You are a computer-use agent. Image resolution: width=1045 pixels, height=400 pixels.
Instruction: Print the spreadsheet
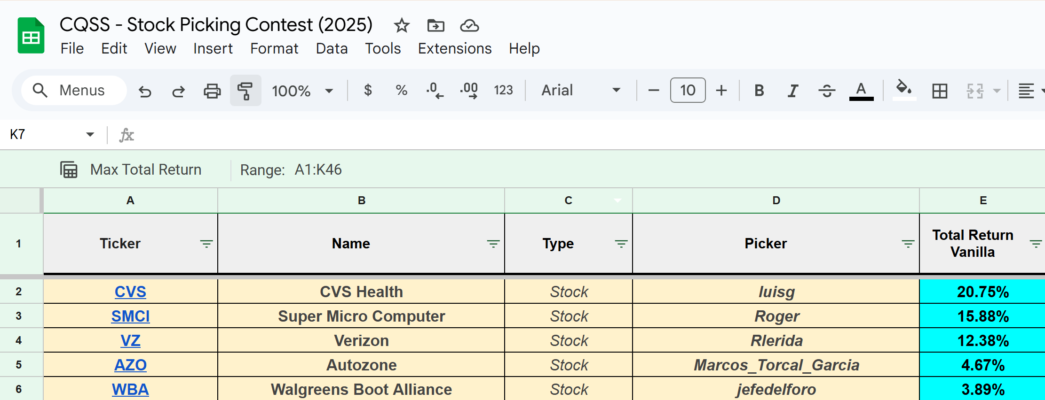tap(212, 91)
